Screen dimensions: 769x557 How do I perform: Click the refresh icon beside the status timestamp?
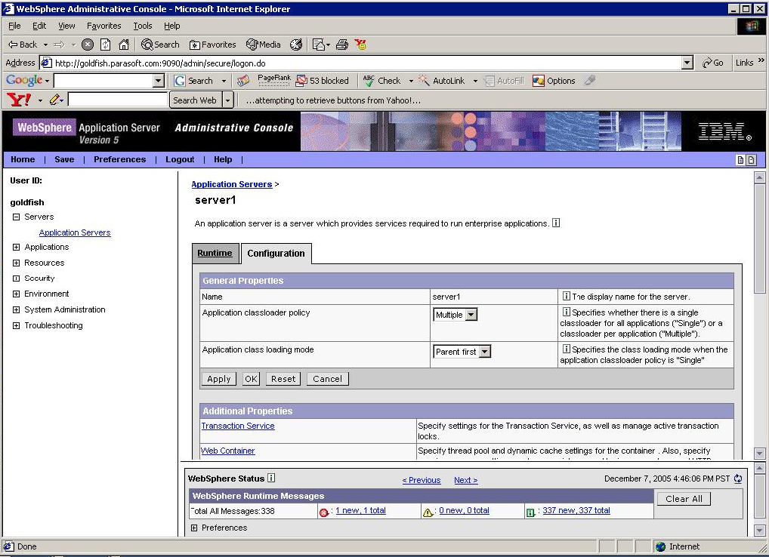[x=738, y=479]
